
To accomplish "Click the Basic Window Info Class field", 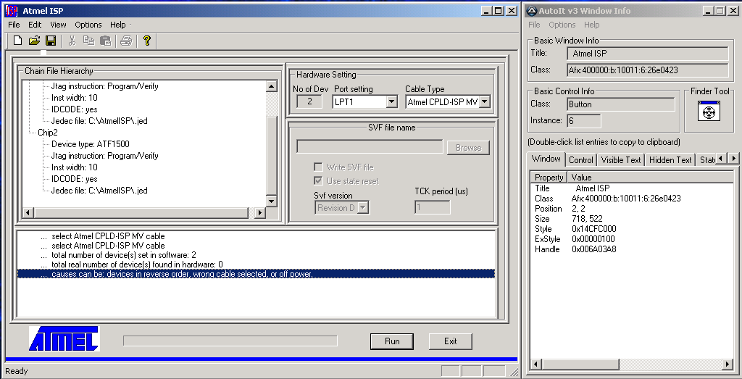I will tap(648, 70).
